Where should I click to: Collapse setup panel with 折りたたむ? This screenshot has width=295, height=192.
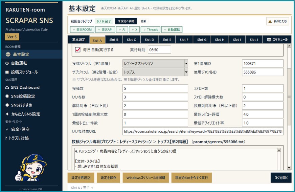click(x=278, y=21)
